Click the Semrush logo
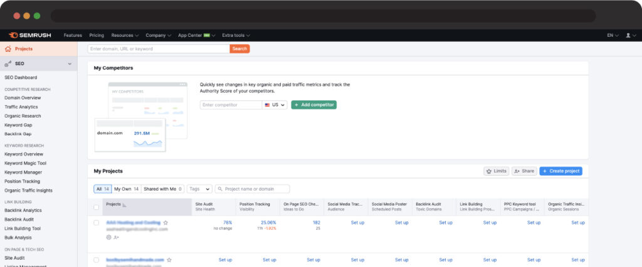 [29, 36]
